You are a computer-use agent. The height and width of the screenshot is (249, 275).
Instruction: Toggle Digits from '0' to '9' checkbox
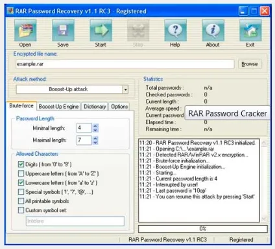click(21, 164)
